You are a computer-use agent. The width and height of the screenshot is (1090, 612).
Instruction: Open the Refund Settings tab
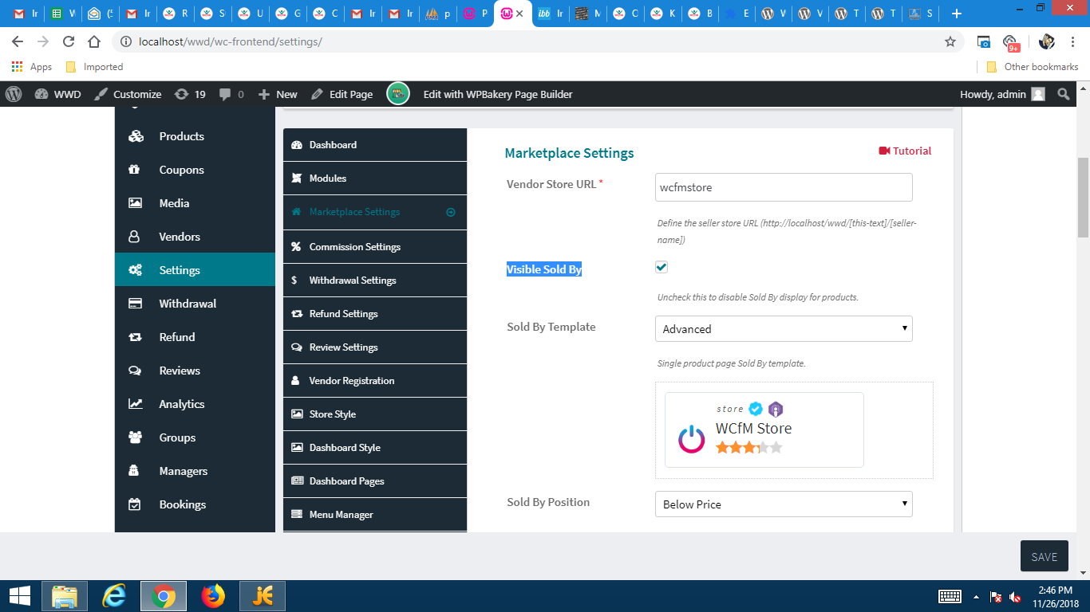(x=375, y=314)
